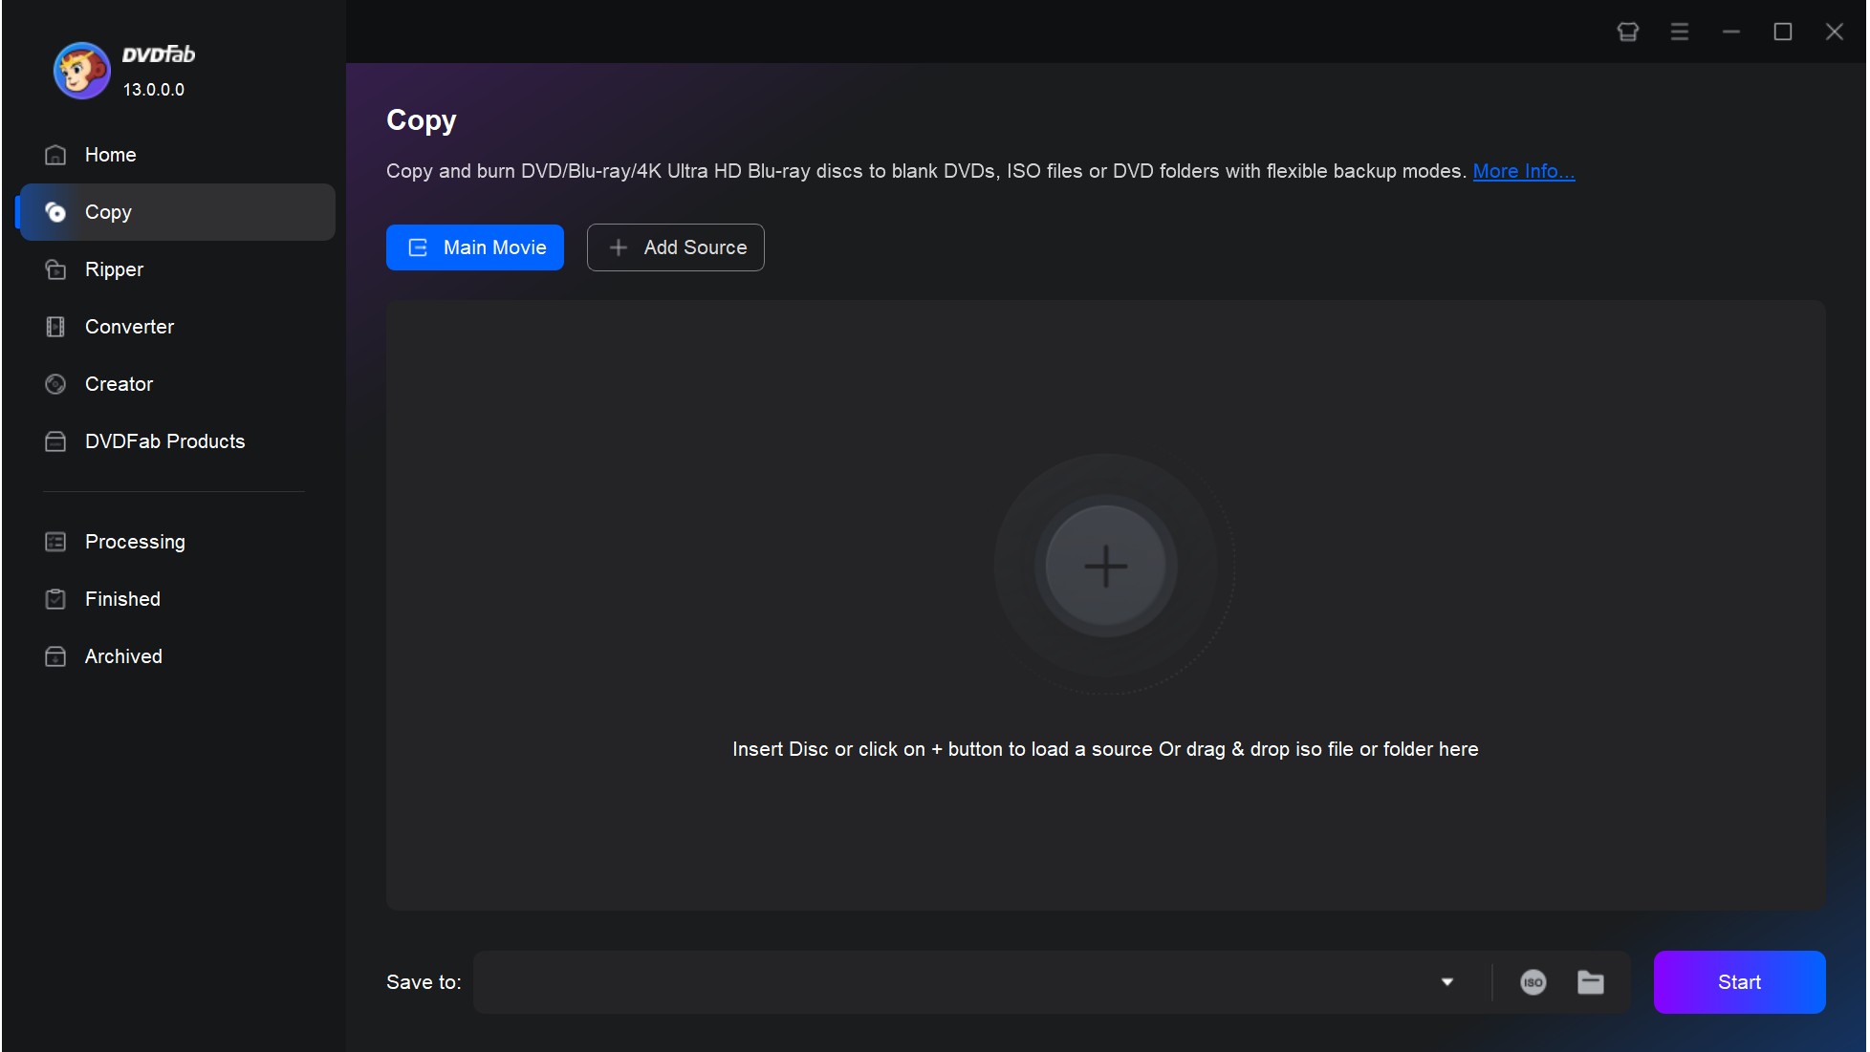
Task: Navigate to Finished section
Action: coord(122,599)
